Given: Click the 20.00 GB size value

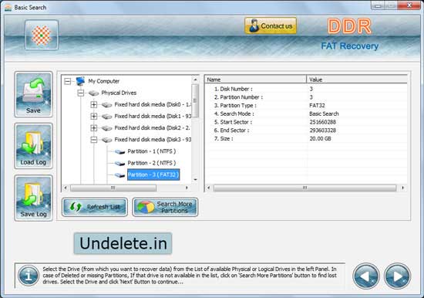Looking at the screenshot, I should (x=320, y=139).
